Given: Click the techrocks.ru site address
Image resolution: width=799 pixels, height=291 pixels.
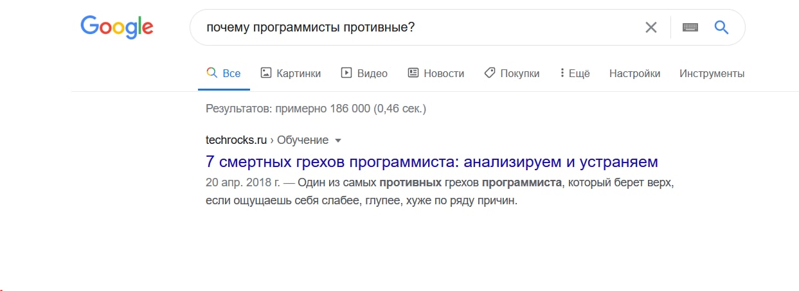Looking at the screenshot, I should tap(236, 140).
